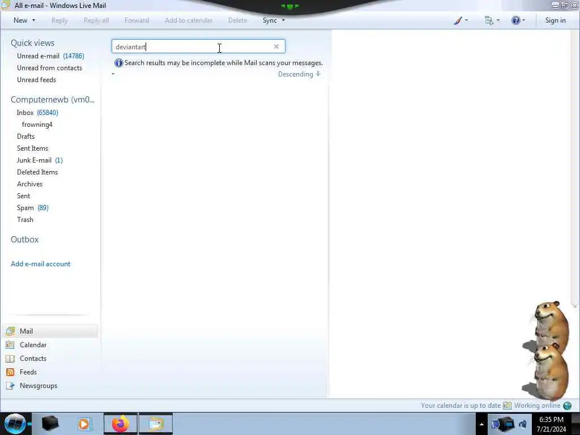Click the Working online globe icon
The image size is (580, 435).
(x=567, y=406)
